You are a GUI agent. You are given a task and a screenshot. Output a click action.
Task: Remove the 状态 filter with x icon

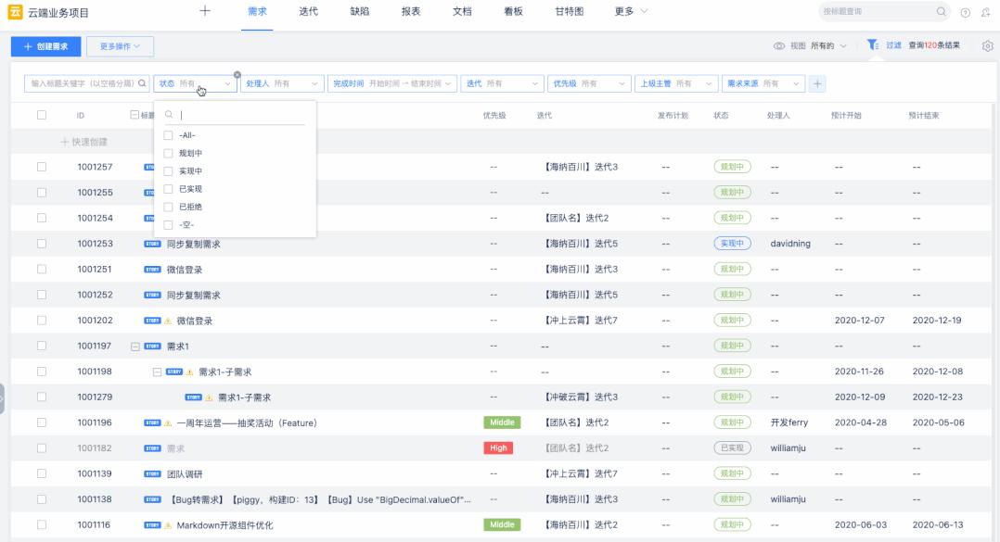[x=237, y=74]
